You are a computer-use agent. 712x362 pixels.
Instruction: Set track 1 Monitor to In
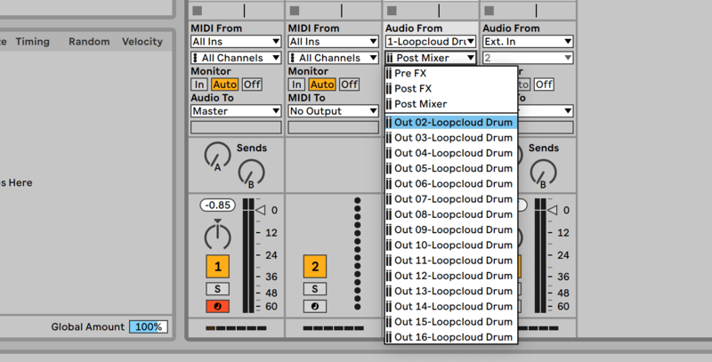199,84
